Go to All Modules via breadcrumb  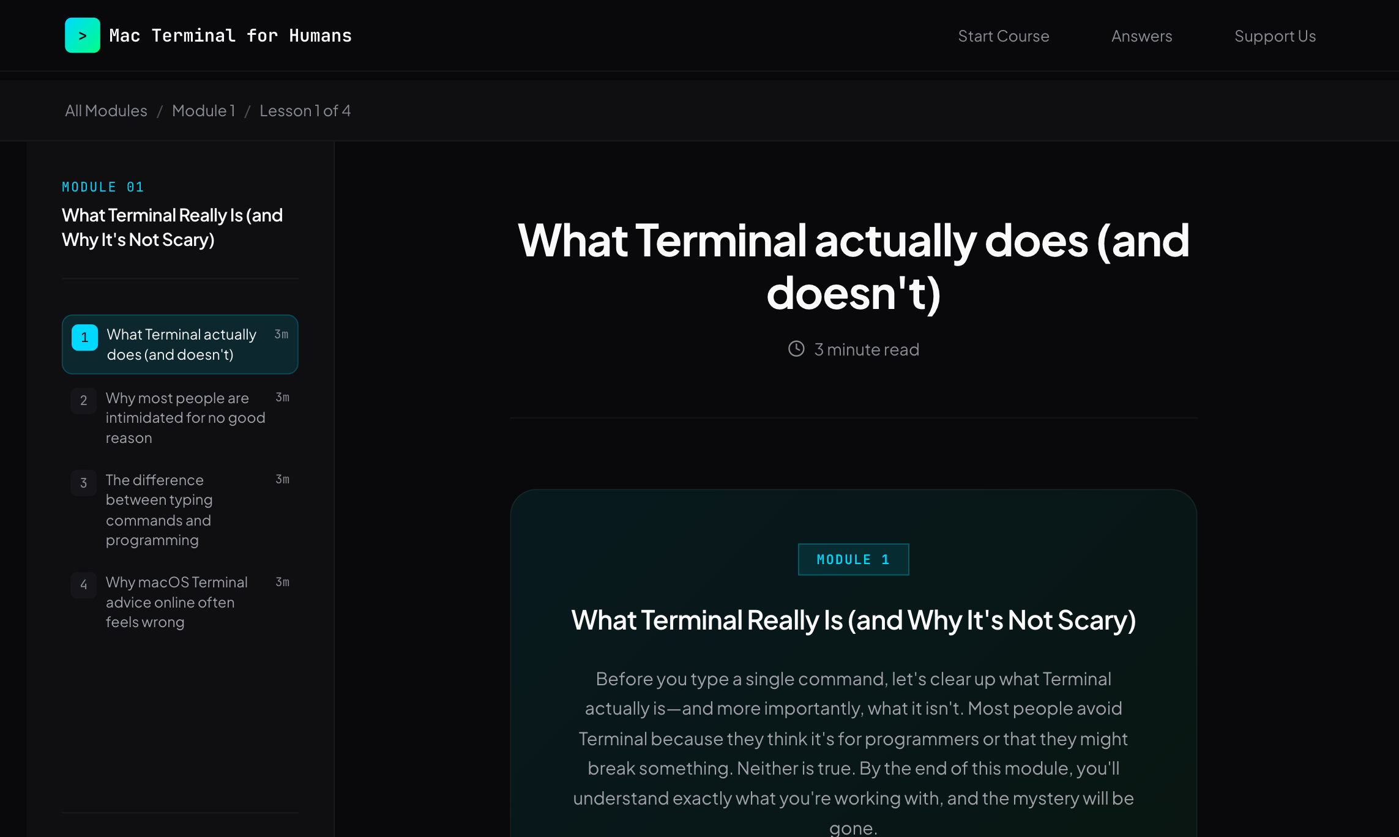(x=105, y=111)
